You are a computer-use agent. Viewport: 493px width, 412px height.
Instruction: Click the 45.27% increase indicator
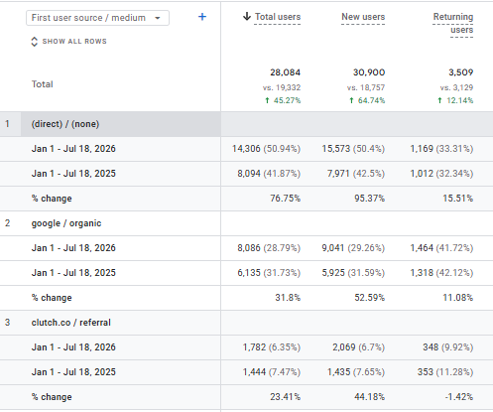[x=283, y=100]
